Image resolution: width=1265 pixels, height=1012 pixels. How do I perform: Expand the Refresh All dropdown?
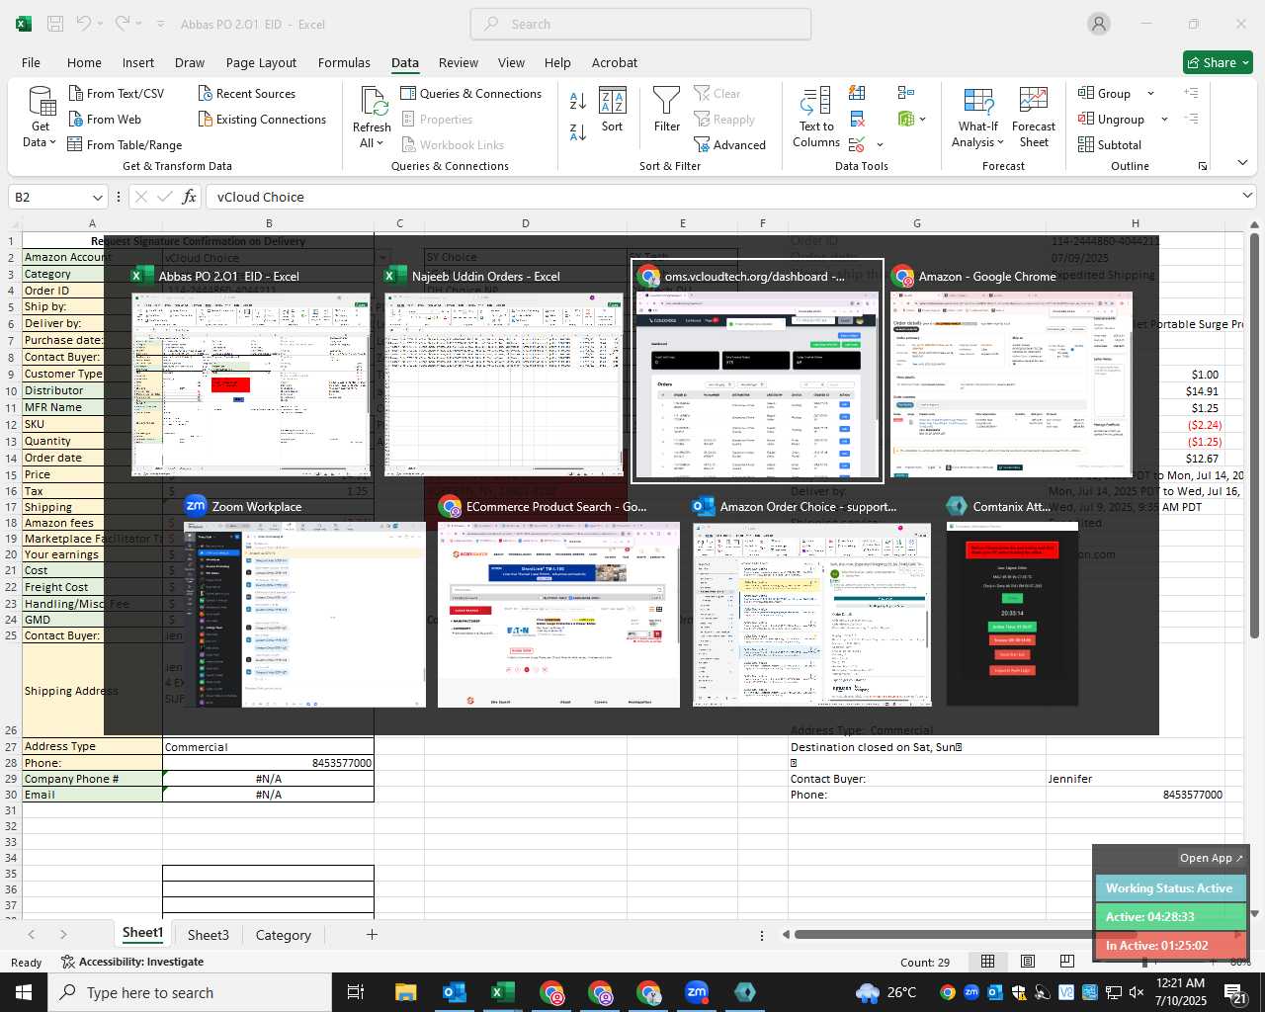click(371, 143)
